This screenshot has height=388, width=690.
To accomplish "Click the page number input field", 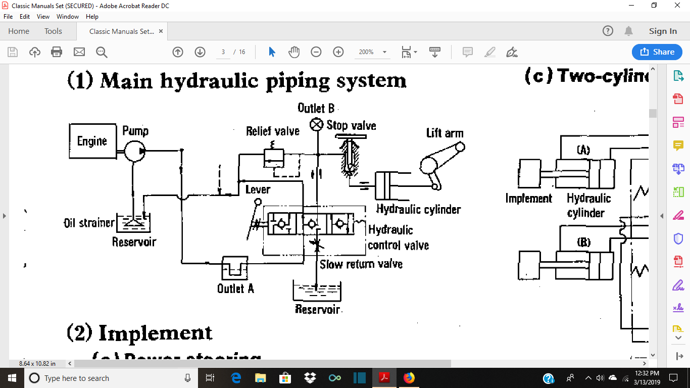I will pos(223,52).
